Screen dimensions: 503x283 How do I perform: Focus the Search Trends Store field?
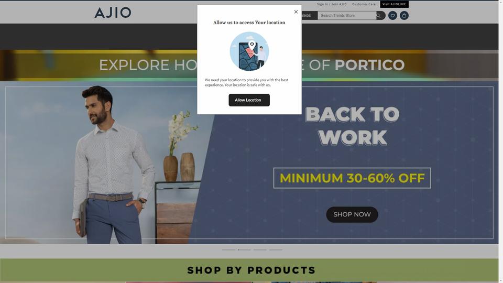(x=347, y=15)
